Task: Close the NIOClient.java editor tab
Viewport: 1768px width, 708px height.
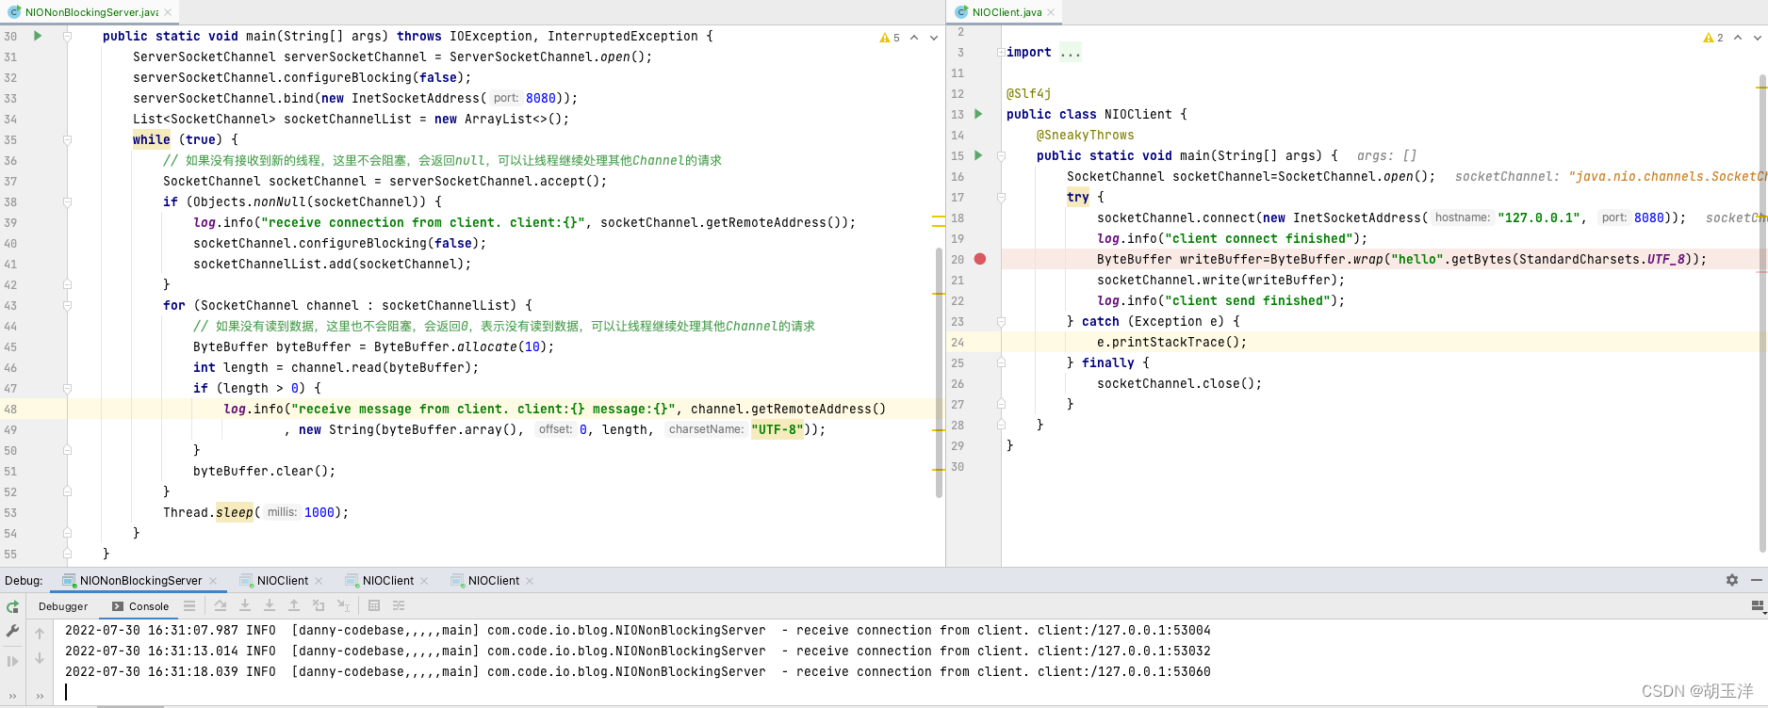Action: click(1051, 12)
